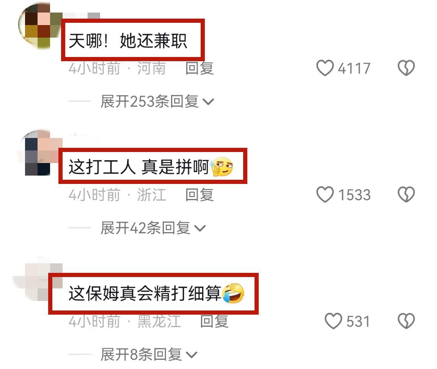Open second commenter's blurred avatar

[x=40, y=153]
